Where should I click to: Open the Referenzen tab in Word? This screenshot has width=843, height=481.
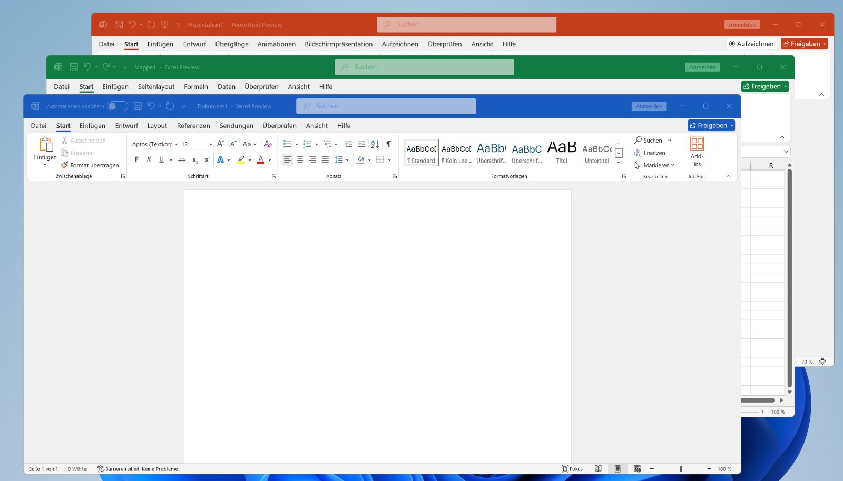pos(193,126)
